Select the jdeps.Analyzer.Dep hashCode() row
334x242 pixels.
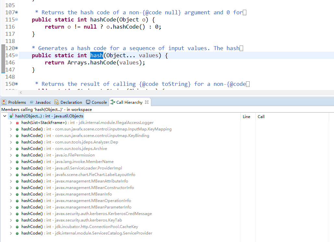click(67, 142)
